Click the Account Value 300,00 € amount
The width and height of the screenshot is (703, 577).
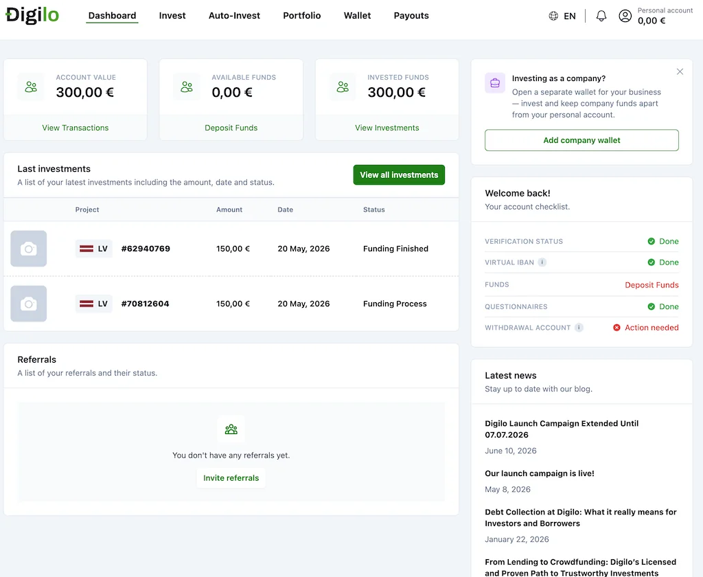coord(84,93)
